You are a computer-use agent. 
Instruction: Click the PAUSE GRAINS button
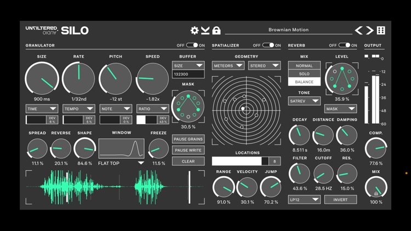[x=188, y=139]
